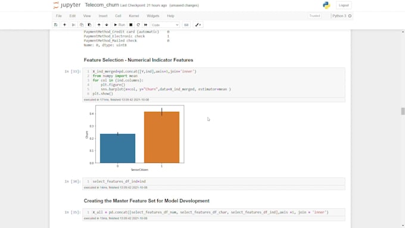Rename the Telecom_churn notebook title
This screenshot has height=228, width=405.
point(102,5)
